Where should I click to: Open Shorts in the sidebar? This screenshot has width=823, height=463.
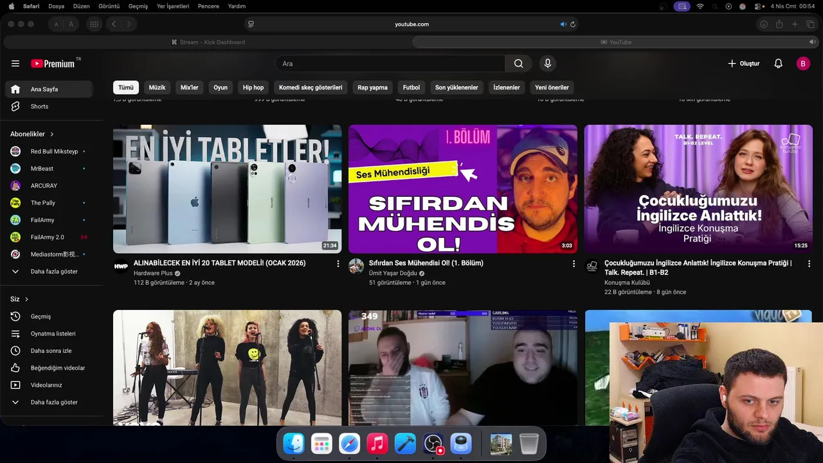click(x=49, y=106)
